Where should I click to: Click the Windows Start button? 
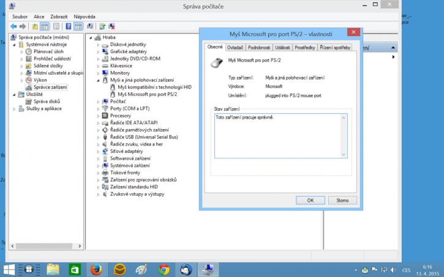(9, 270)
